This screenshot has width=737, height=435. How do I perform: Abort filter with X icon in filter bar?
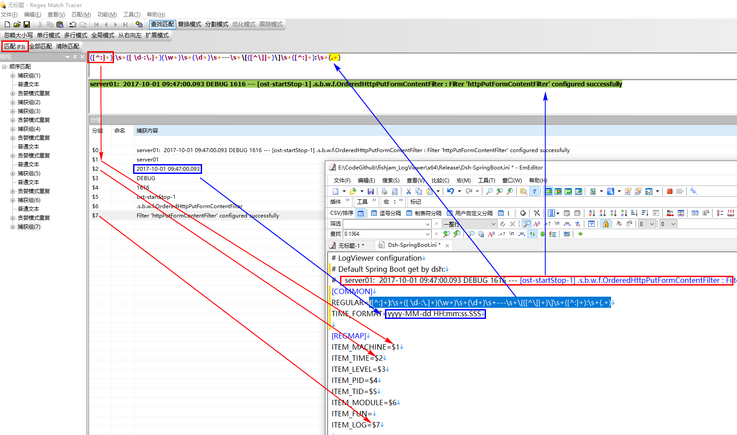coord(512,224)
